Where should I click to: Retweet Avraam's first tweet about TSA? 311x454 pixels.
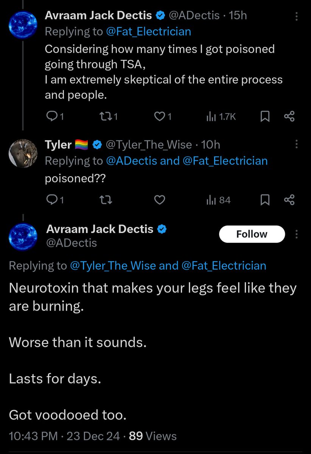tap(109, 117)
